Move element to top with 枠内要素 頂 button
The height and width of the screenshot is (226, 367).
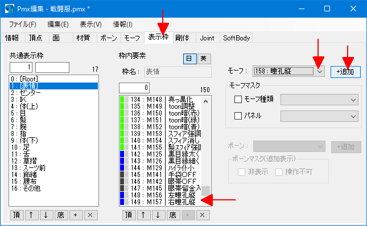pos(129,215)
